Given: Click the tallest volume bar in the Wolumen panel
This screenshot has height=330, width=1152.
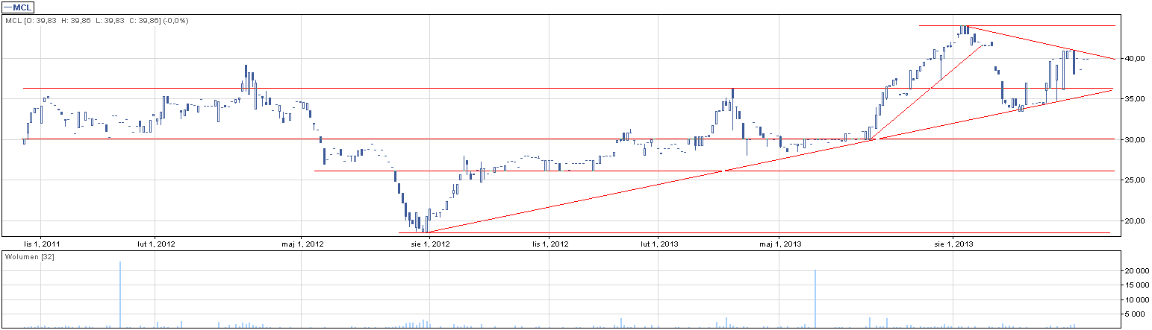Looking at the screenshot, I should click(x=120, y=295).
